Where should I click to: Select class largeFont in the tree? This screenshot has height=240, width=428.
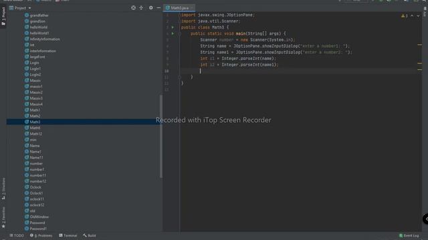pyautogui.click(x=35, y=57)
